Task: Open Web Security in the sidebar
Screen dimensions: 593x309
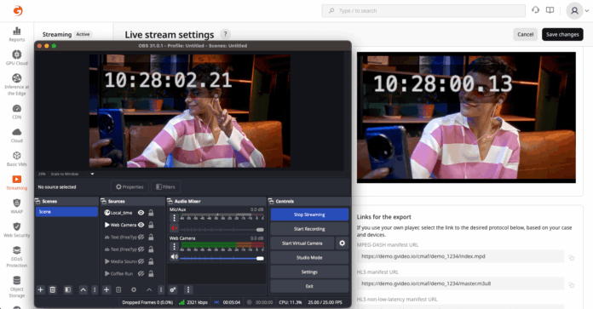Action: tap(17, 230)
